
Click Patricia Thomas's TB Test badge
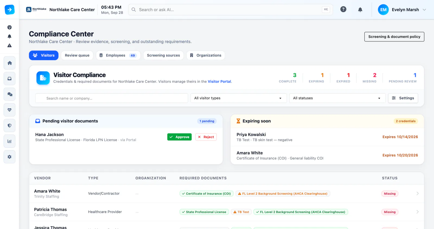(241, 212)
